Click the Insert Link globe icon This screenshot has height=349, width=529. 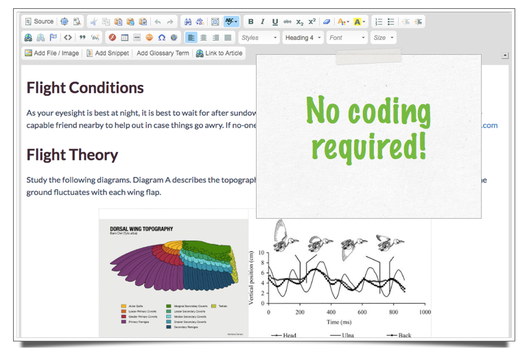(28, 38)
